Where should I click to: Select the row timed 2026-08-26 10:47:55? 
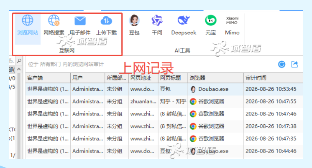point(164,102)
